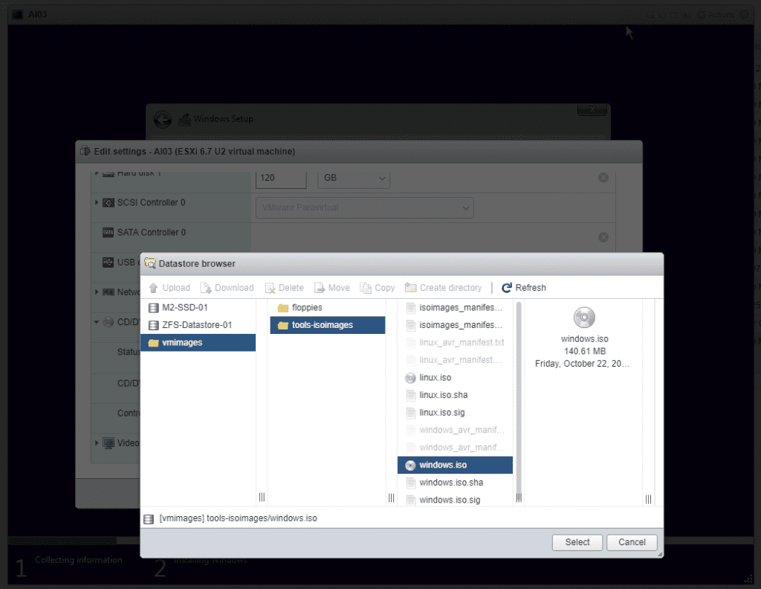
Task: Click the Copy toolbar button
Action: [377, 288]
